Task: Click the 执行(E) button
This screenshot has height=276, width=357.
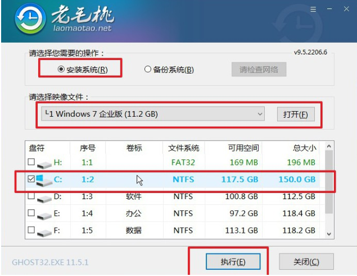Action: (x=233, y=261)
